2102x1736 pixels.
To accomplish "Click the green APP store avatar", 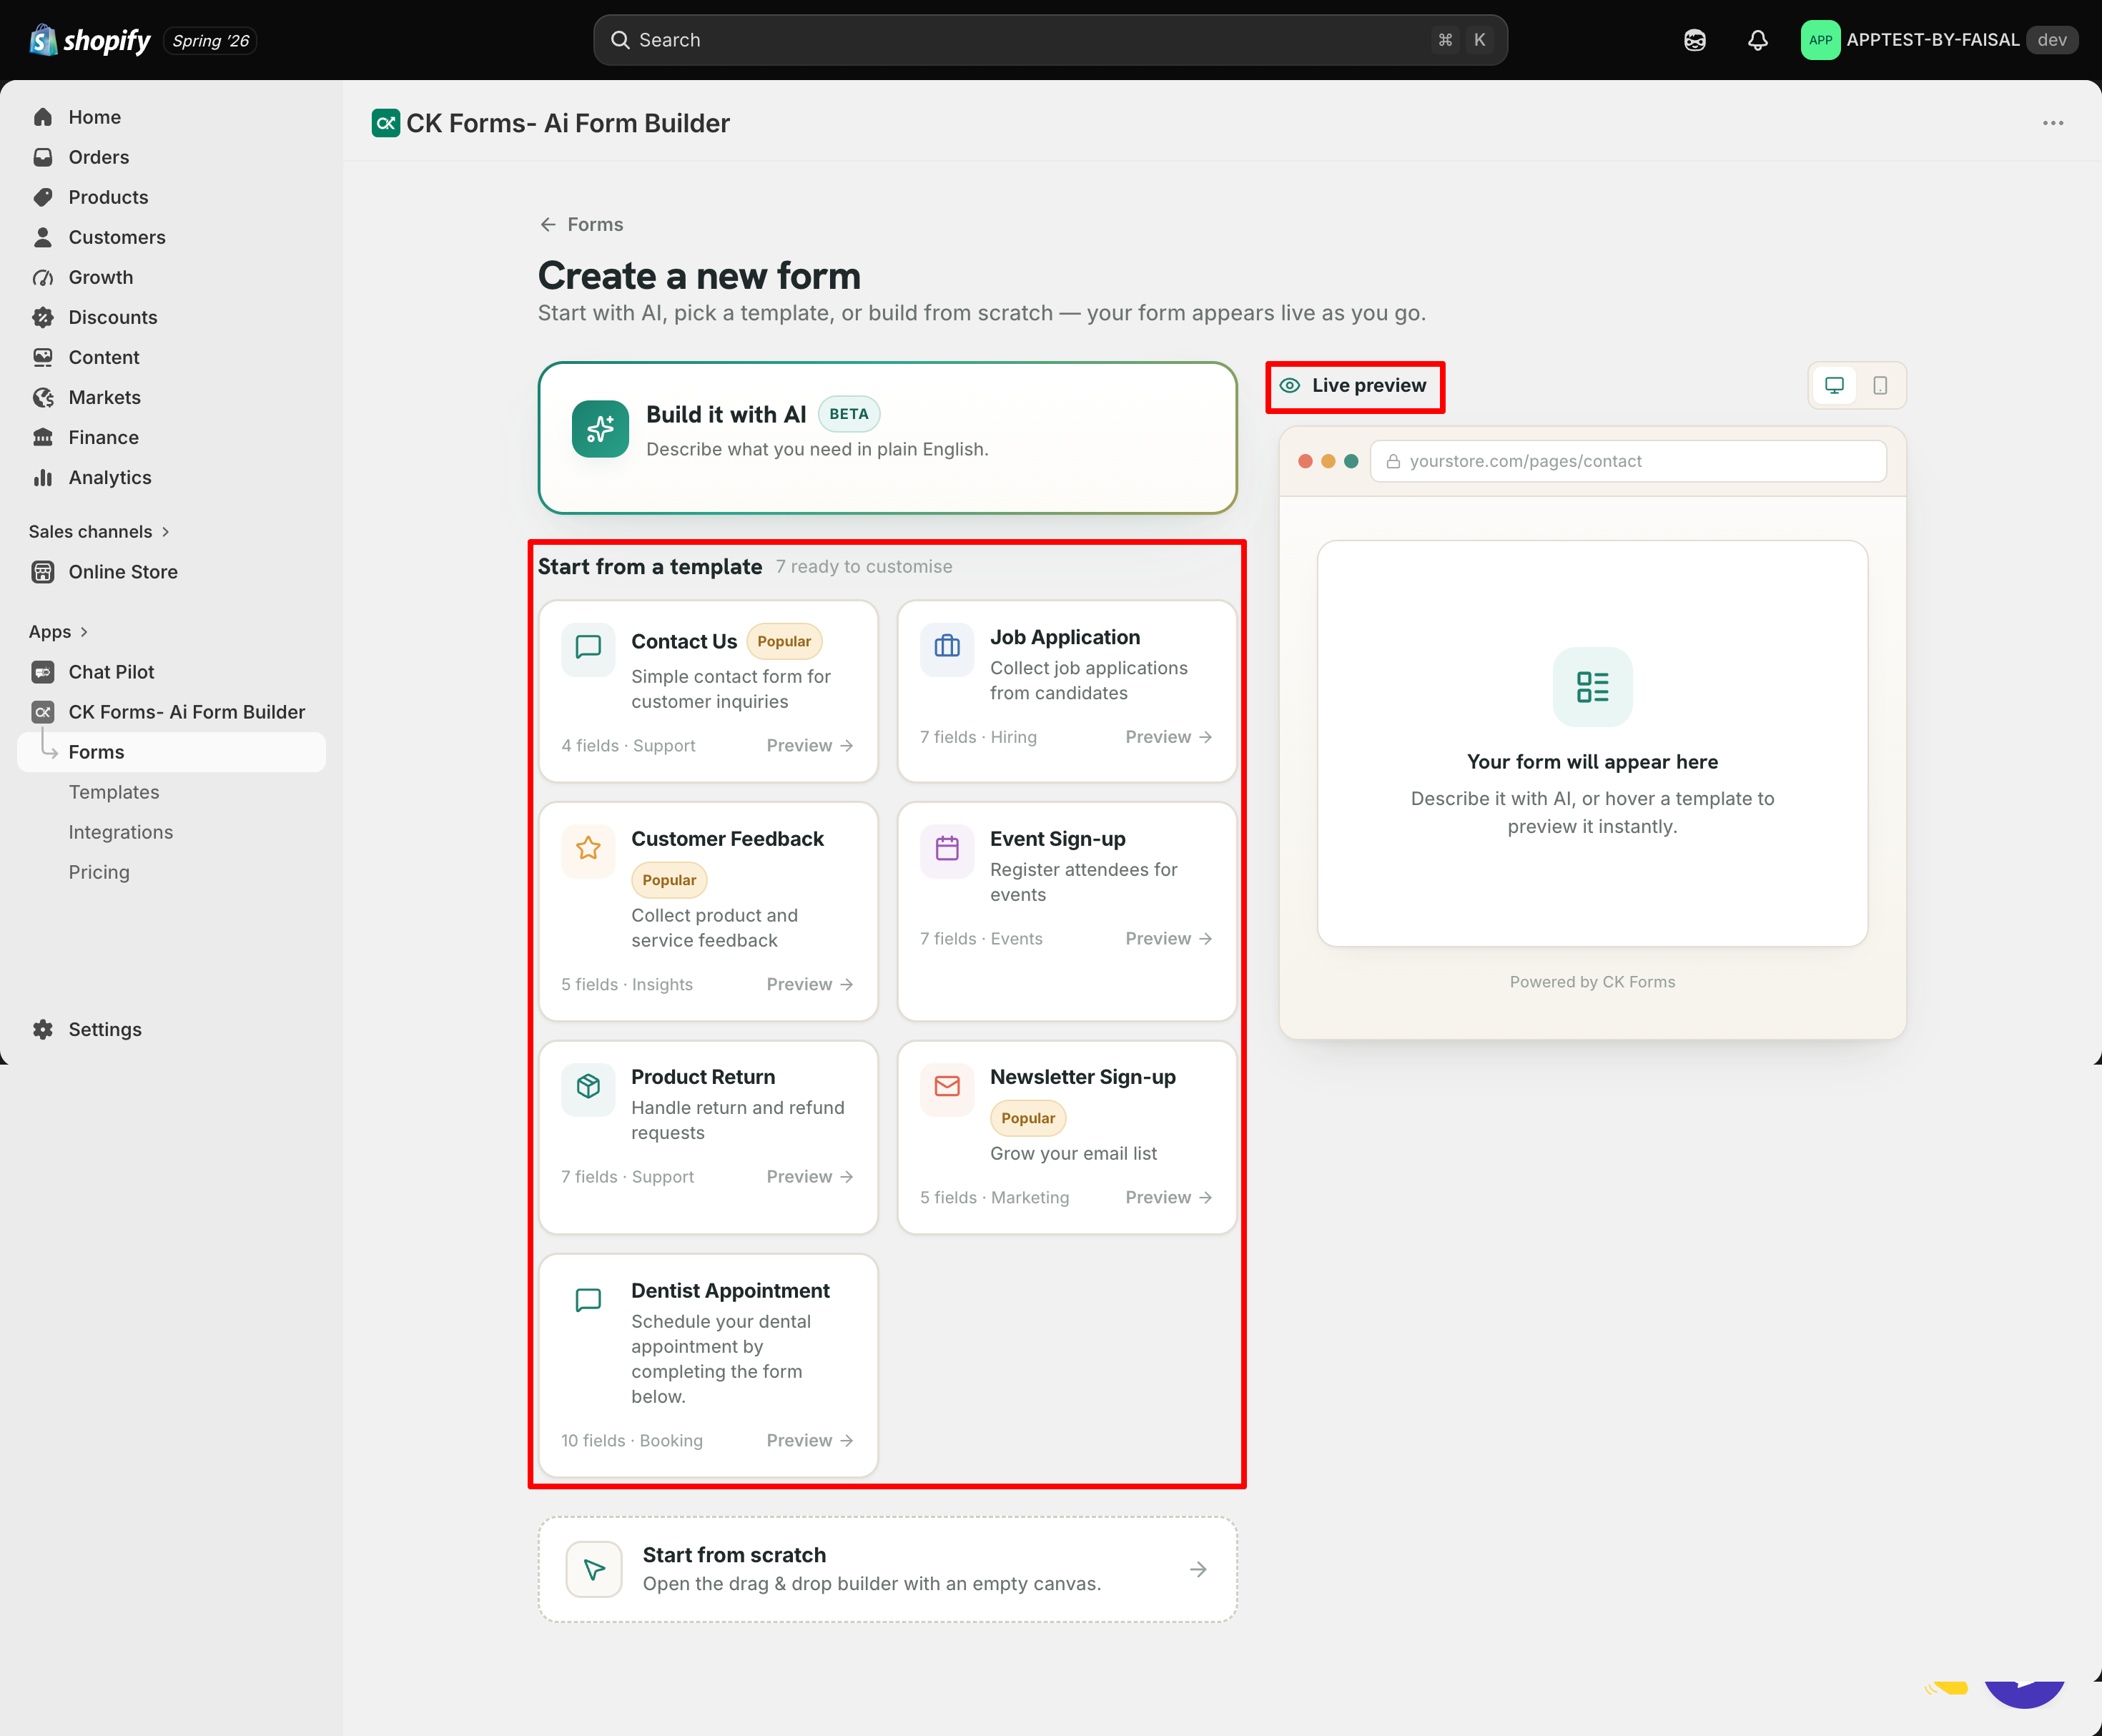I will pos(1820,40).
